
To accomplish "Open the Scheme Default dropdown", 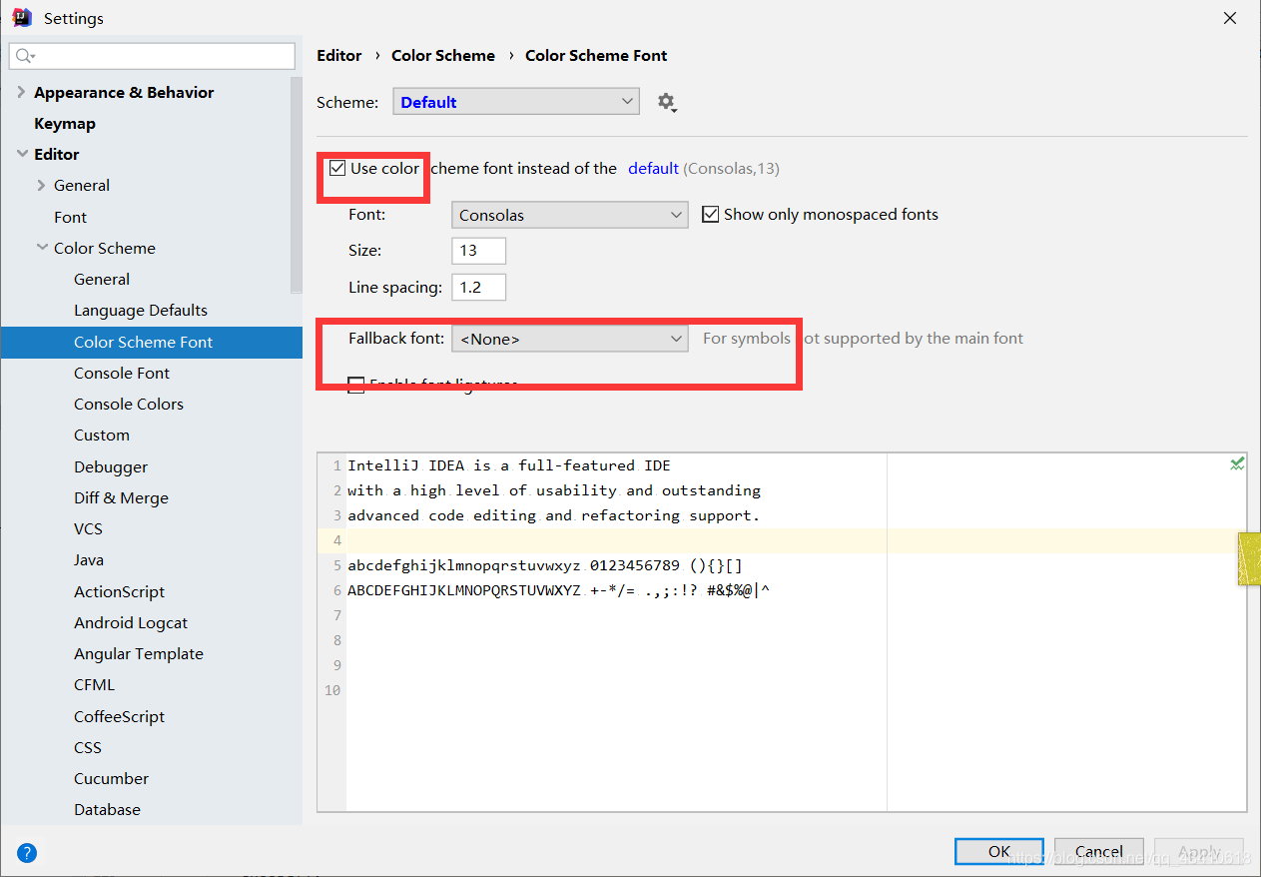I will click(x=516, y=102).
